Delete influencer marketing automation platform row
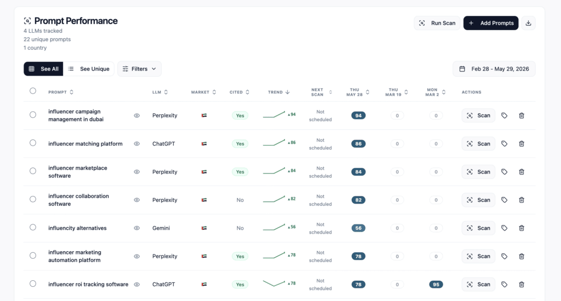The width and height of the screenshot is (561, 301). pyautogui.click(x=522, y=256)
